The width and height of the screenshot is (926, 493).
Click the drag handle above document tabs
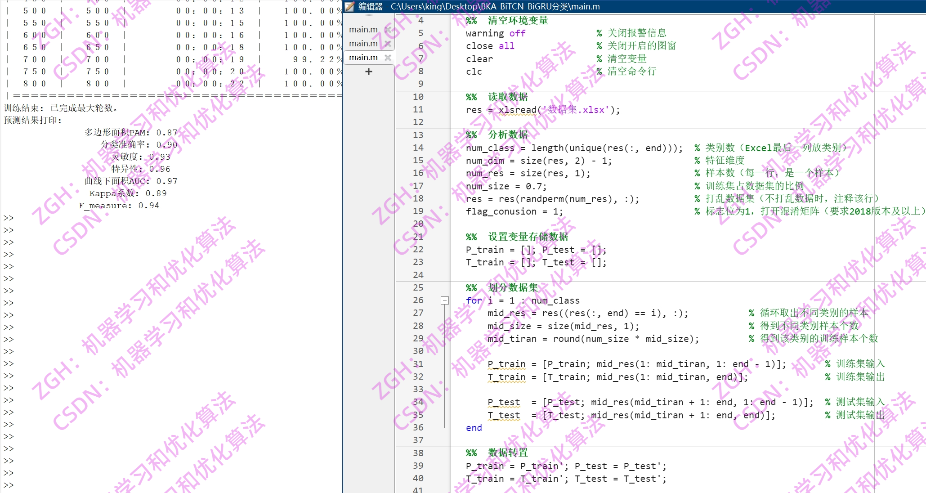coord(369,16)
